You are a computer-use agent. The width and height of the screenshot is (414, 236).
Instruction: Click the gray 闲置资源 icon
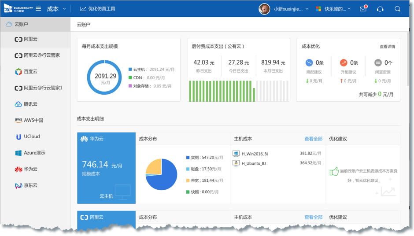coord(378,63)
